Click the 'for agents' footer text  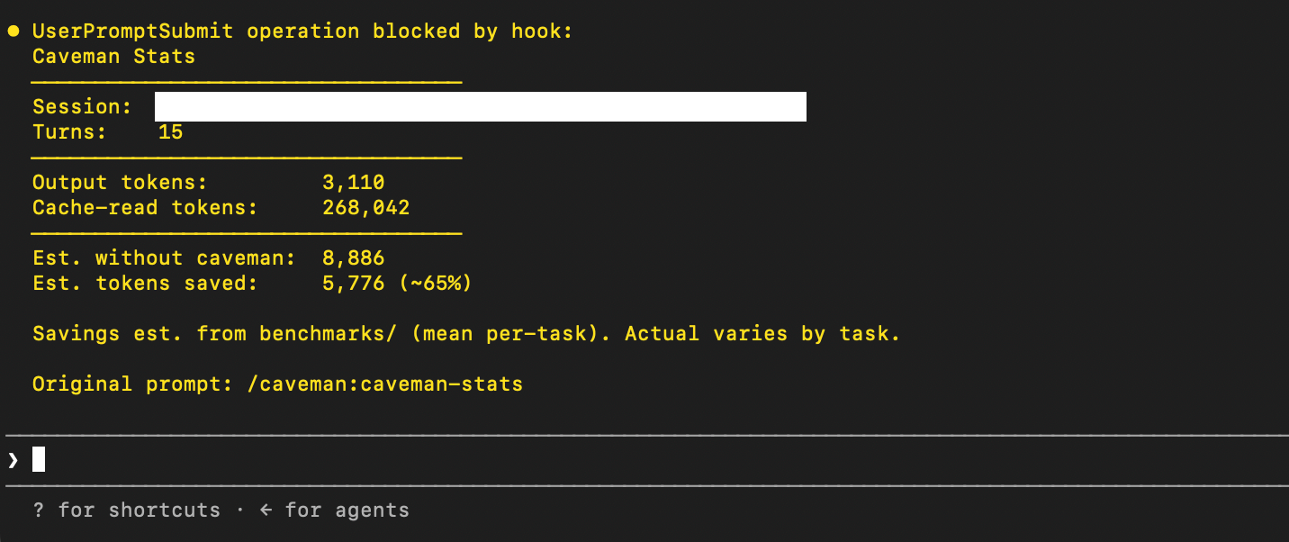pos(347,510)
